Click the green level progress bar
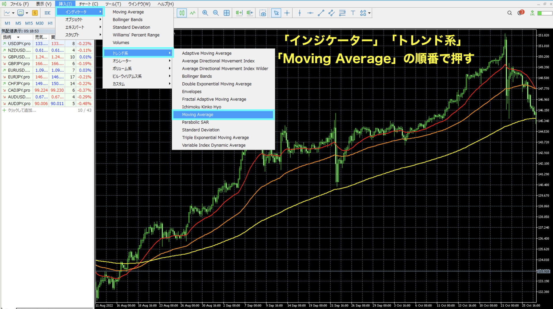 (544, 13)
